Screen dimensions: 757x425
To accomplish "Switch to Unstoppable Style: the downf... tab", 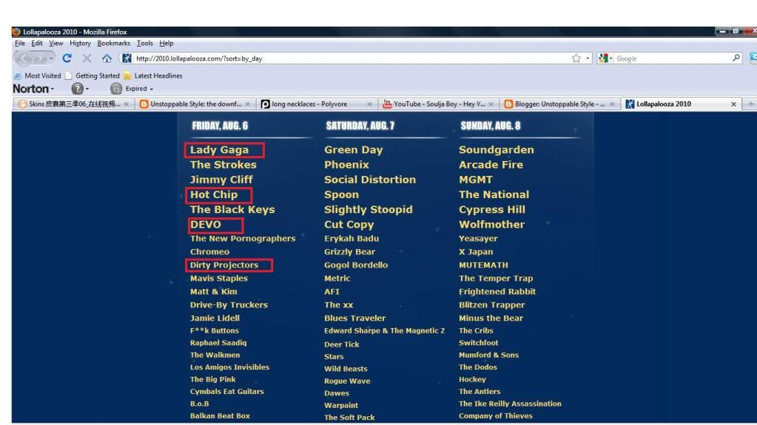I will (195, 103).
